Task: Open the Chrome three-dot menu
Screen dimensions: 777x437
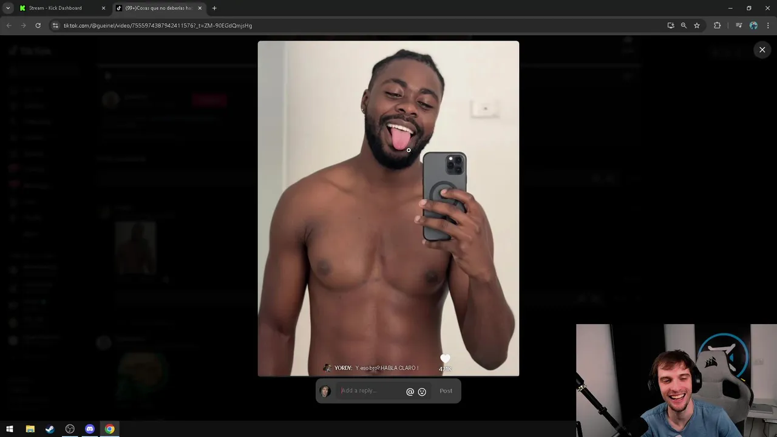Action: click(768, 25)
